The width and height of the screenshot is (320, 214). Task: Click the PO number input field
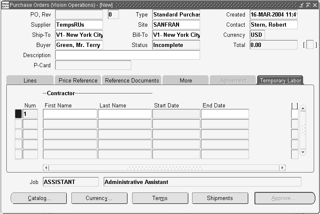(x=79, y=14)
